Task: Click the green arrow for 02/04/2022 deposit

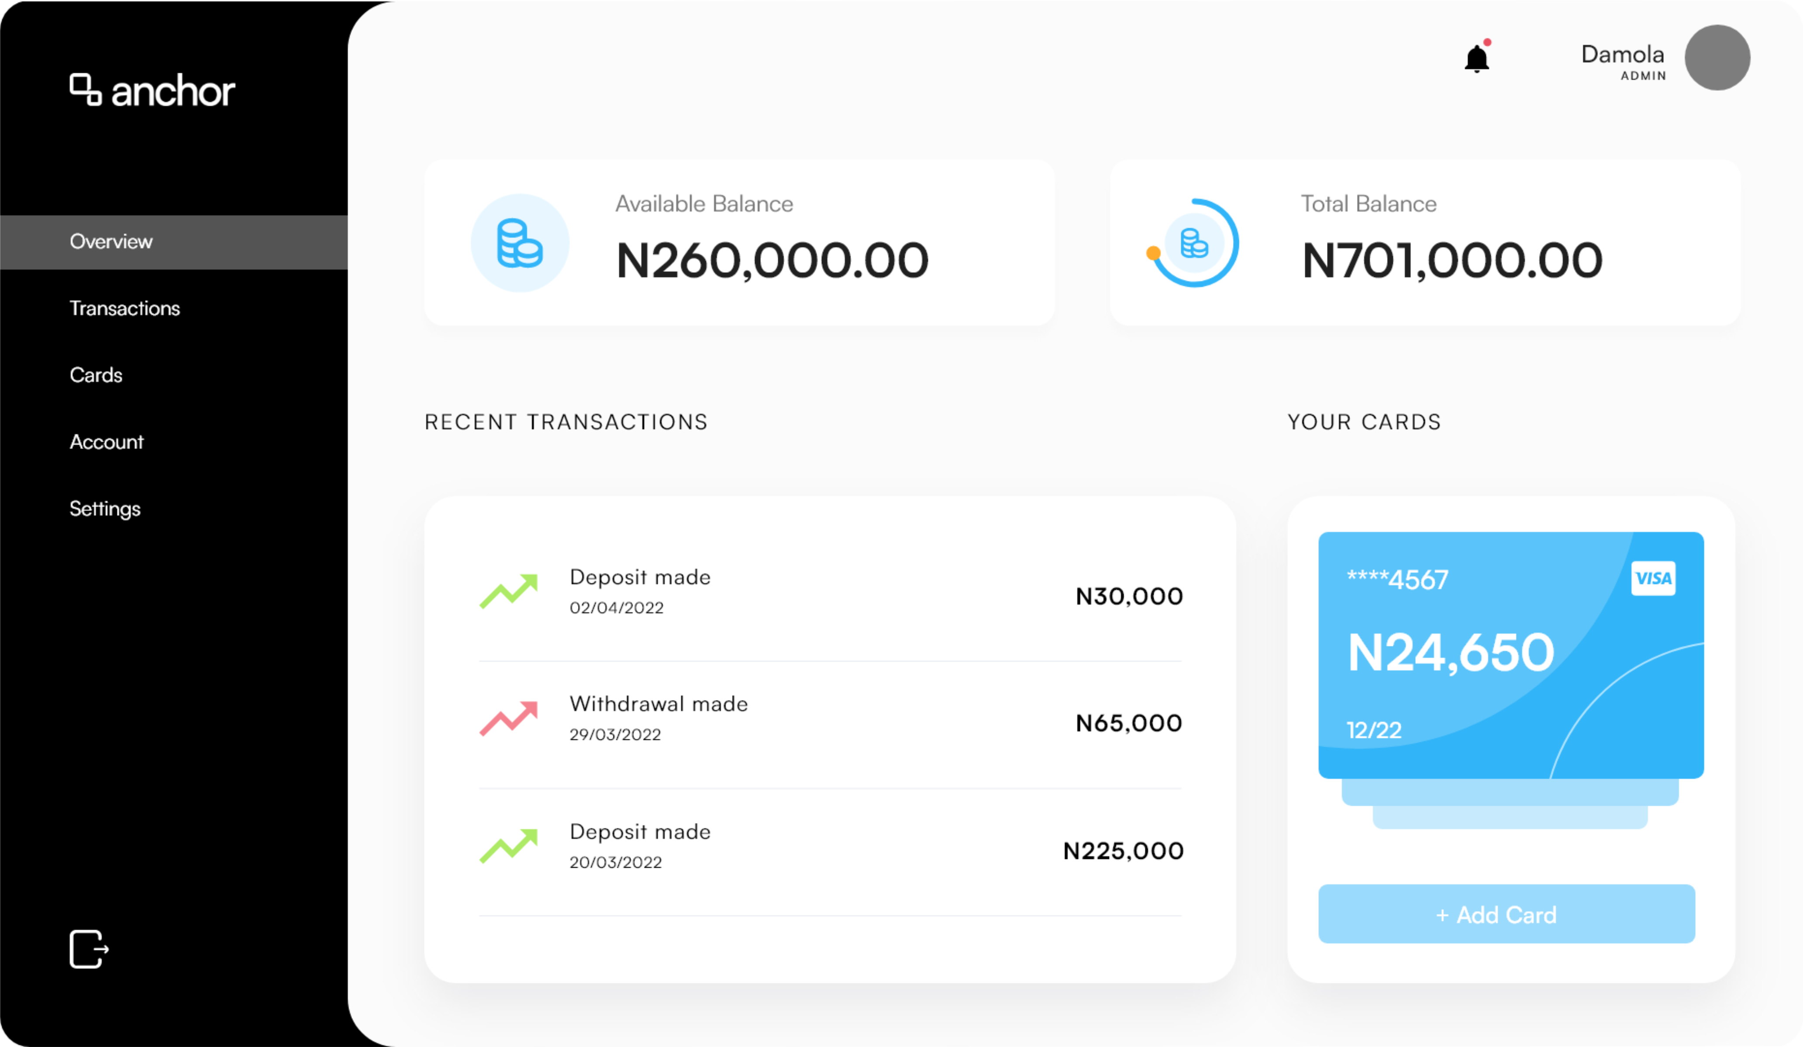Action: pyautogui.click(x=509, y=591)
